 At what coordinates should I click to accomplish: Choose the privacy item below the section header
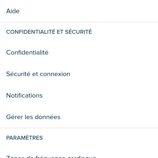(27, 52)
